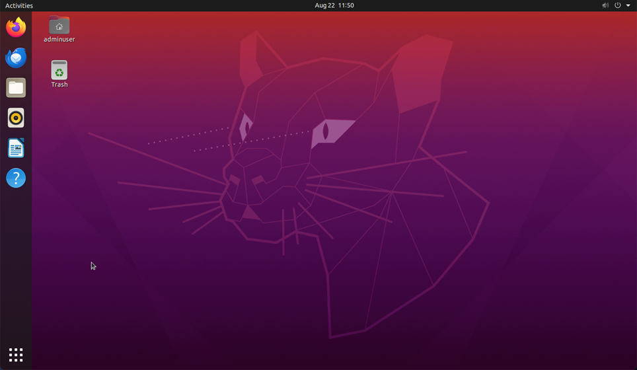Click the adminuser label text
637x370 pixels.
[x=59, y=40]
